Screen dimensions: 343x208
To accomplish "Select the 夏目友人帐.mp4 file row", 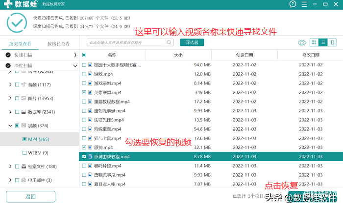I will (211, 184).
